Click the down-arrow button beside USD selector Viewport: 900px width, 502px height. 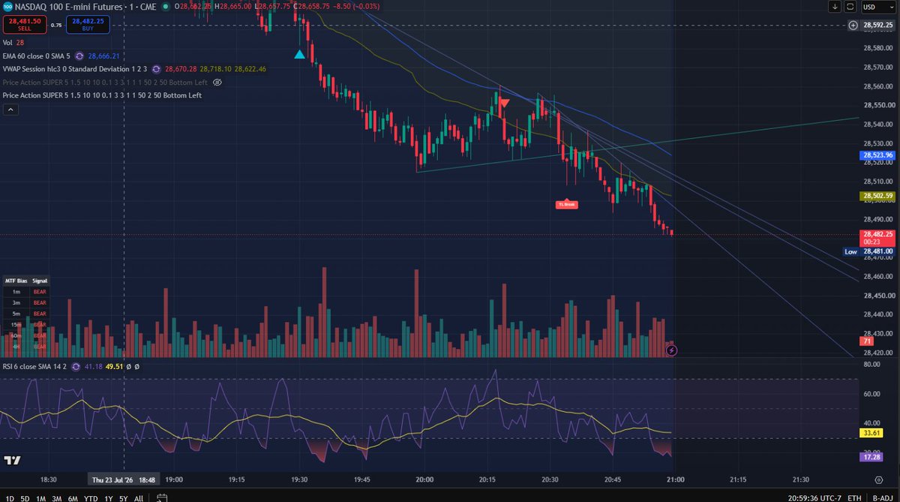[835, 7]
